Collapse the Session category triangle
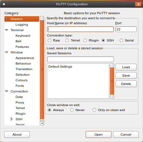This screenshot has height=142, width=143. coord(7,19)
